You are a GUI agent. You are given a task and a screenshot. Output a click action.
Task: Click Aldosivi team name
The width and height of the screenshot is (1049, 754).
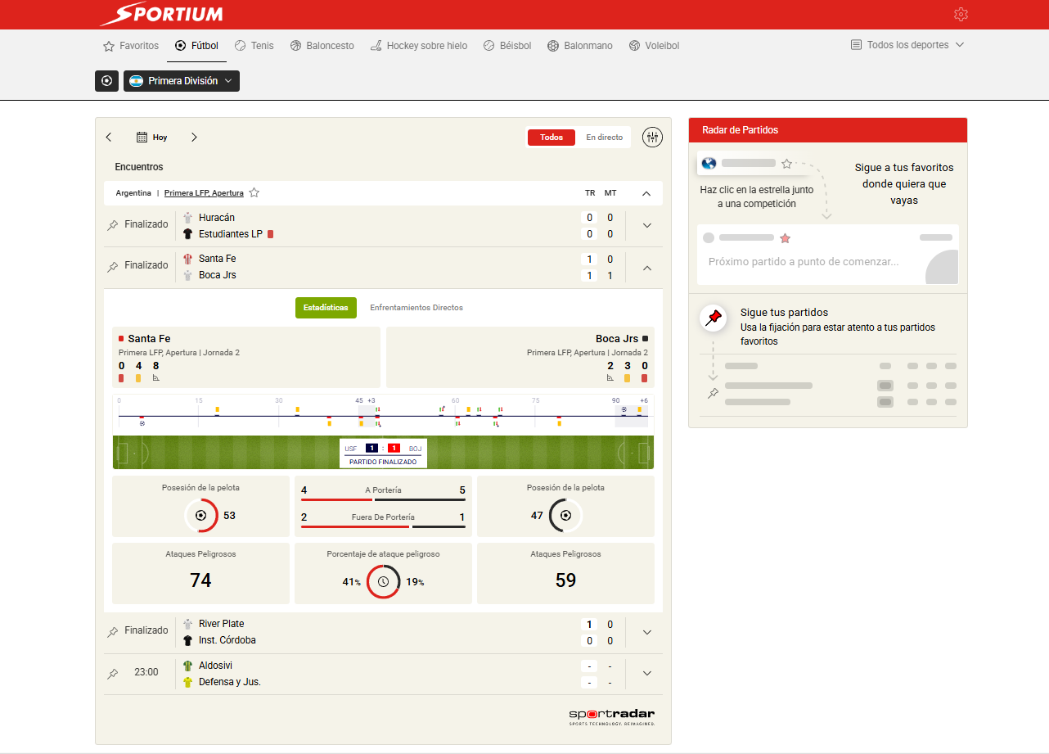pos(215,666)
